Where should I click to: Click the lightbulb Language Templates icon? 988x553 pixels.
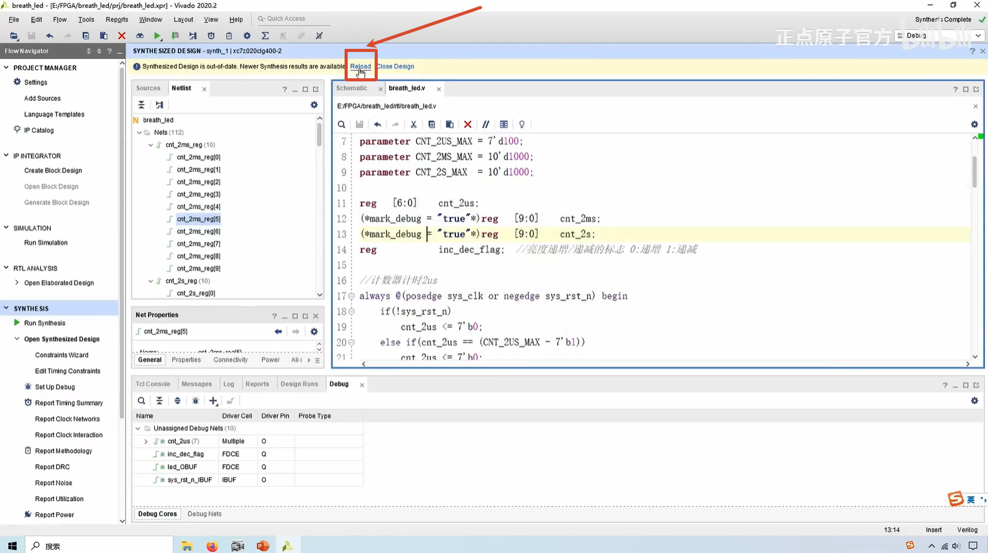click(x=522, y=125)
